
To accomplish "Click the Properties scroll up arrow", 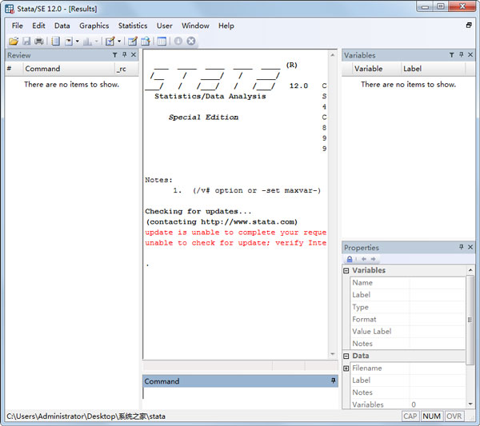I will point(470,270).
